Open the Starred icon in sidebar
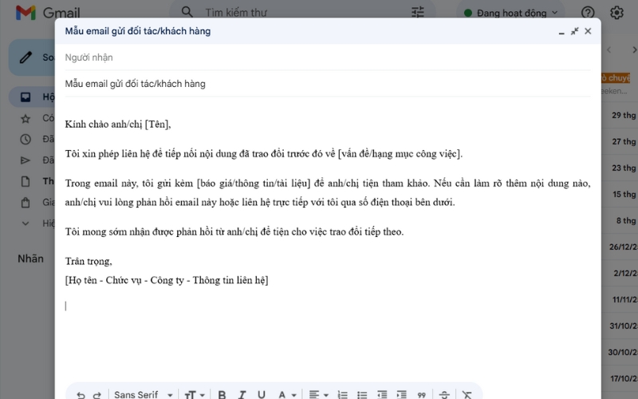This screenshot has width=638, height=399. click(26, 118)
